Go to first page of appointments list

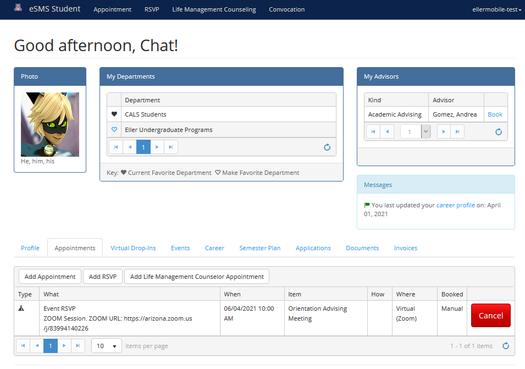(24, 346)
